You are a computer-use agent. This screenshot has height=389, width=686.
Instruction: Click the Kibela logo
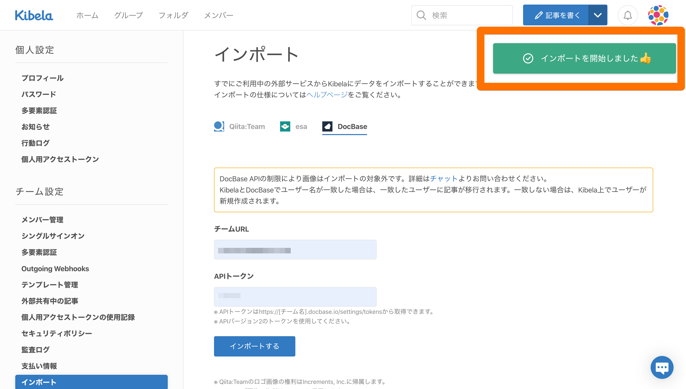(x=34, y=15)
